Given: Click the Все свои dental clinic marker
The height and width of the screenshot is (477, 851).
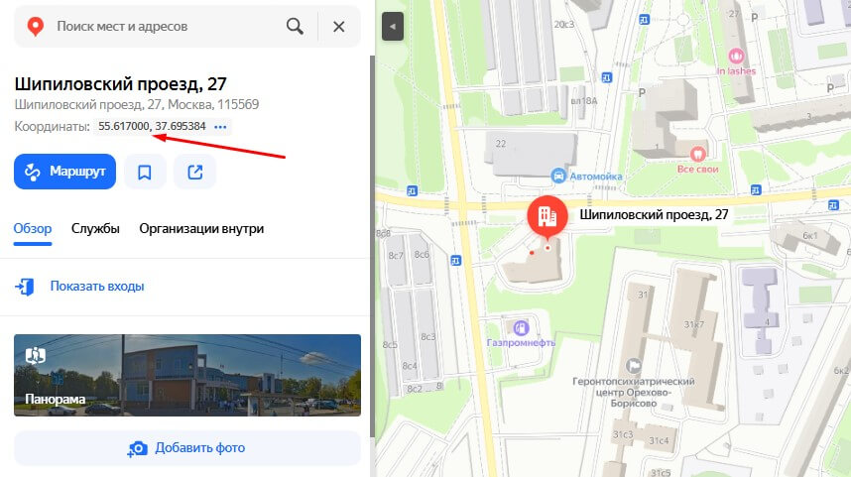Looking at the screenshot, I should (x=698, y=154).
